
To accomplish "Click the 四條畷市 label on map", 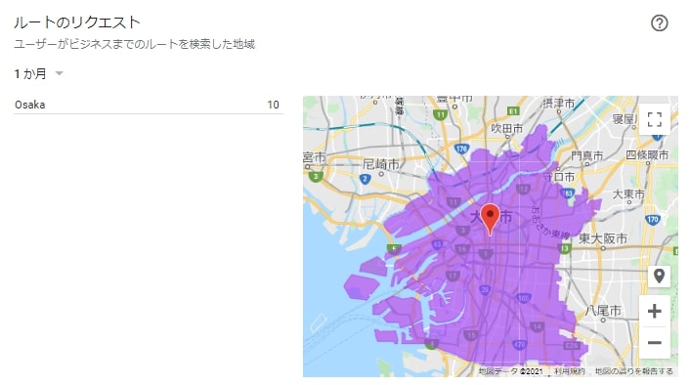I will [x=647, y=155].
